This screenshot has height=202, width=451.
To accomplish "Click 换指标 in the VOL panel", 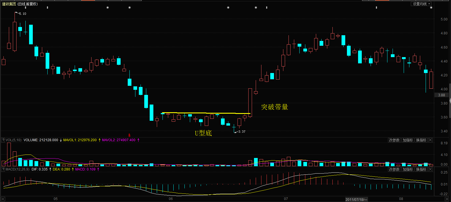I will click(421, 140).
